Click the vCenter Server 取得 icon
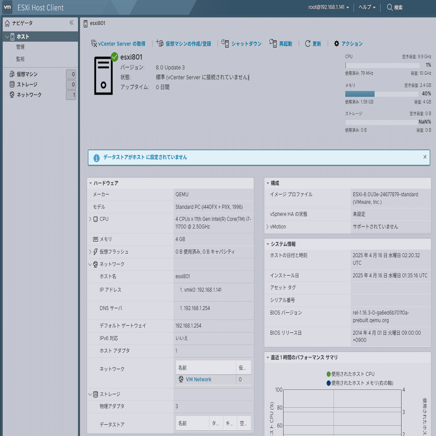 click(94, 43)
